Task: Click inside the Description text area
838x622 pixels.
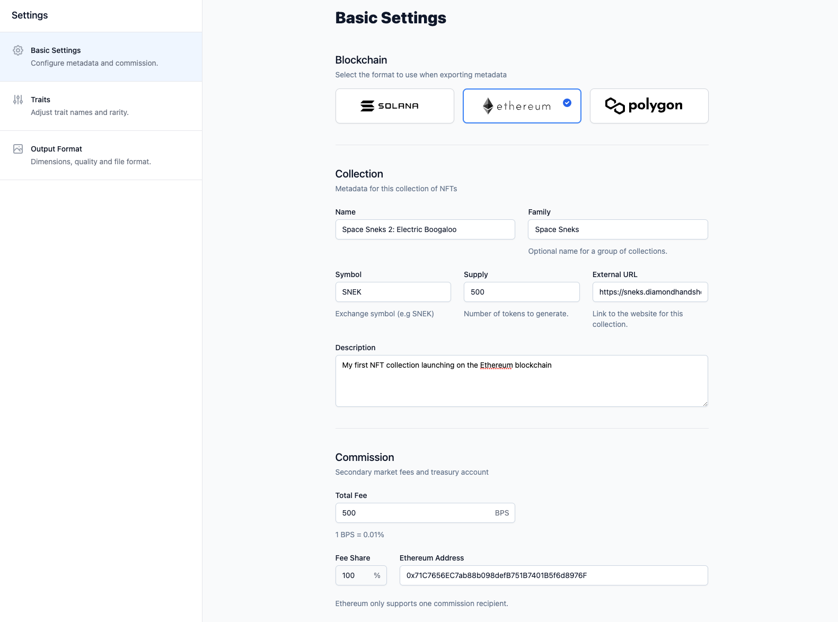Action: click(522, 381)
